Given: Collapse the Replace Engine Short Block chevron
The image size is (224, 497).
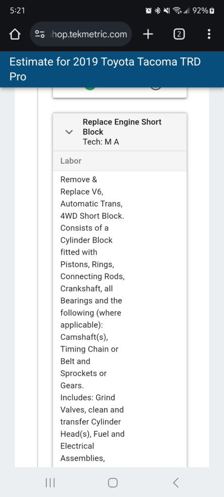Looking at the screenshot, I should (x=69, y=132).
